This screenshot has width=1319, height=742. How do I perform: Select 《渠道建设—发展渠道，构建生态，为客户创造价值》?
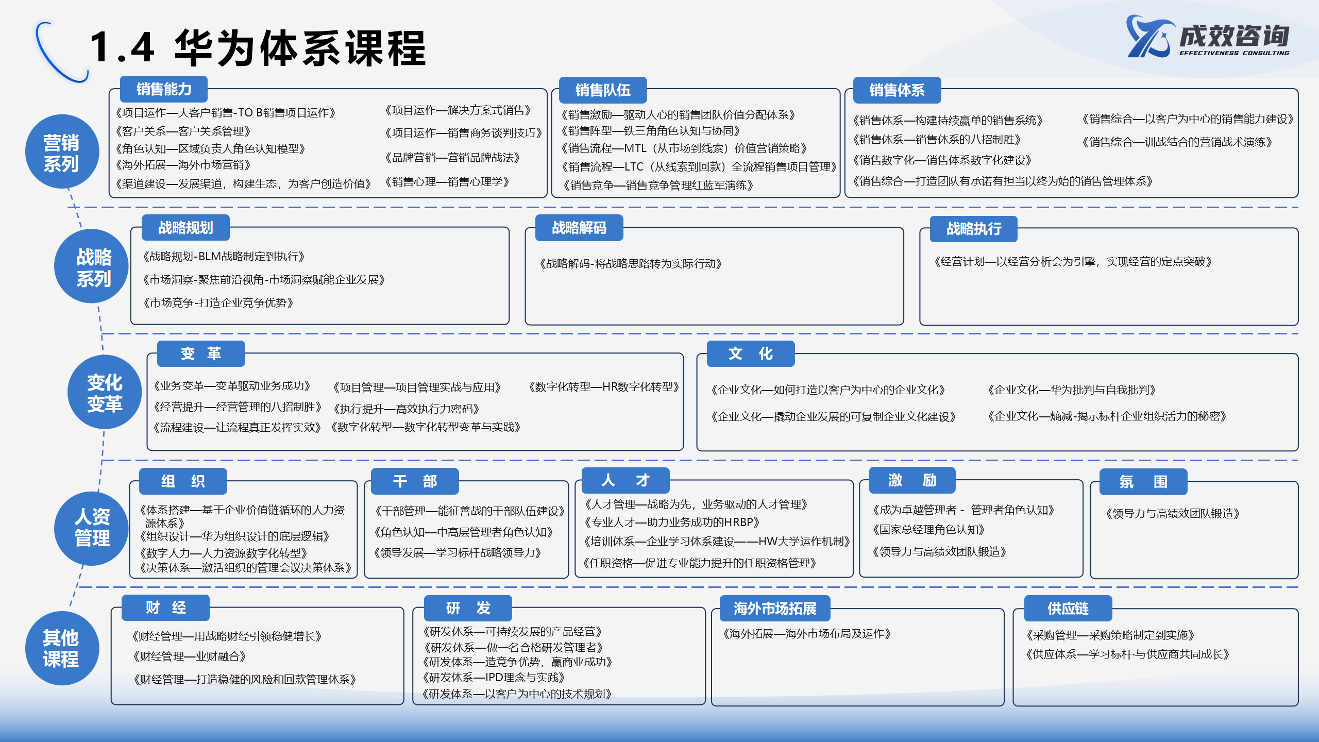[x=244, y=184]
